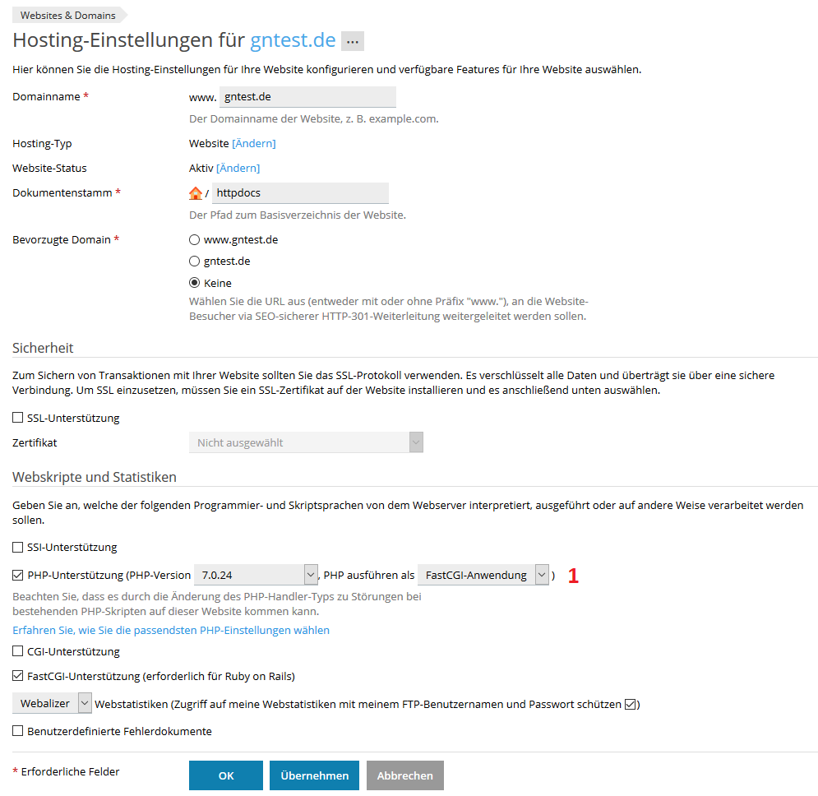The image size is (818, 796).
Task: Enable CGI-Unterstützung
Action: pyautogui.click(x=18, y=651)
